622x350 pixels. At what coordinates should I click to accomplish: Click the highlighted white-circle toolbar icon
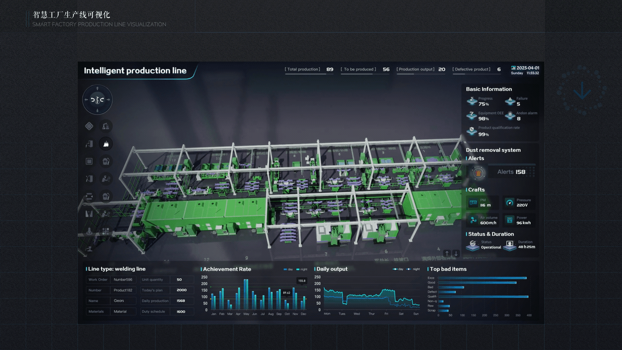point(106,143)
